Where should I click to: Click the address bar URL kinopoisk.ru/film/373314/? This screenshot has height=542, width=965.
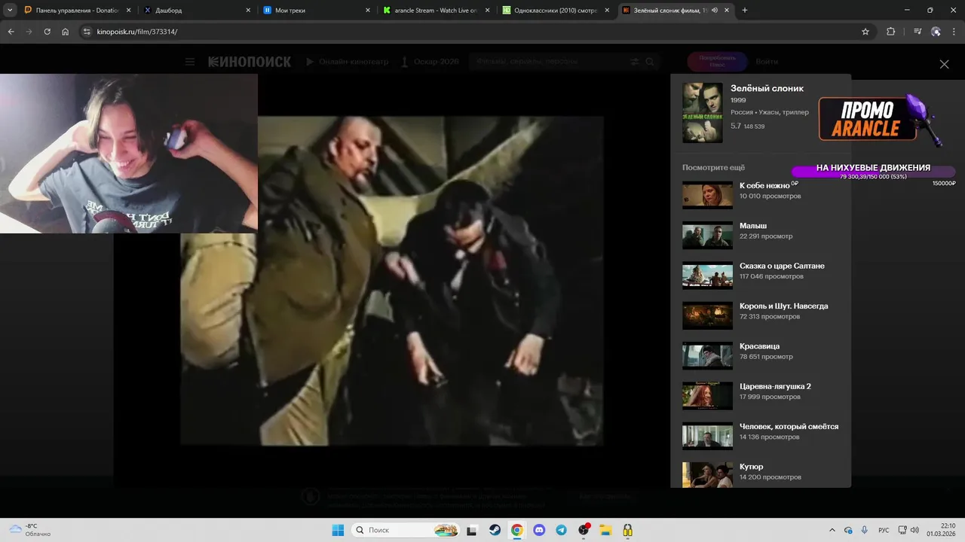tap(137, 32)
